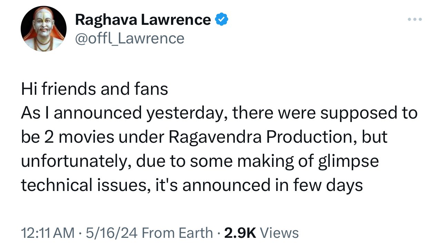Click the blue verified badge
The width and height of the screenshot is (439, 243).
point(221,20)
